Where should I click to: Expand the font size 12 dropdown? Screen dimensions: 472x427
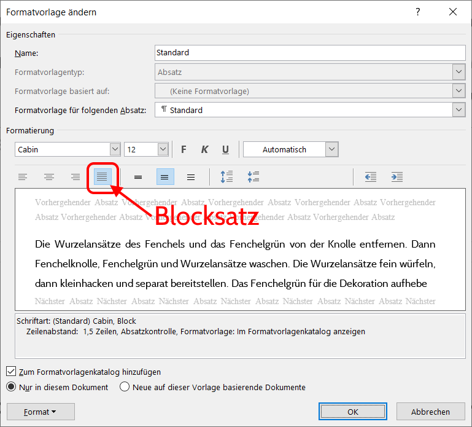tap(163, 149)
